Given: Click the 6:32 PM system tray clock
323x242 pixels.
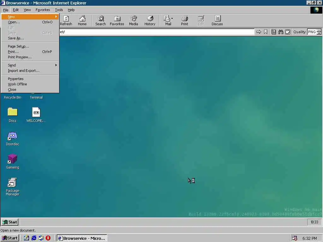Looking at the screenshot, I should click(x=310, y=238).
